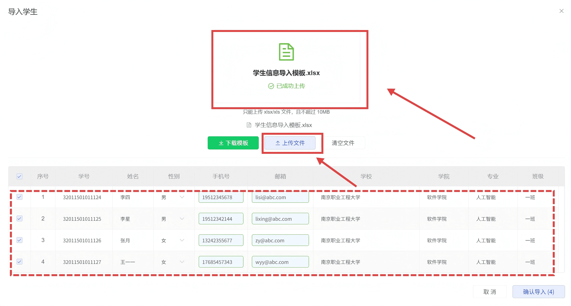This screenshot has width=571, height=306.
Task: Deselect the checkbox for student 王一一
Action: pos(19,262)
